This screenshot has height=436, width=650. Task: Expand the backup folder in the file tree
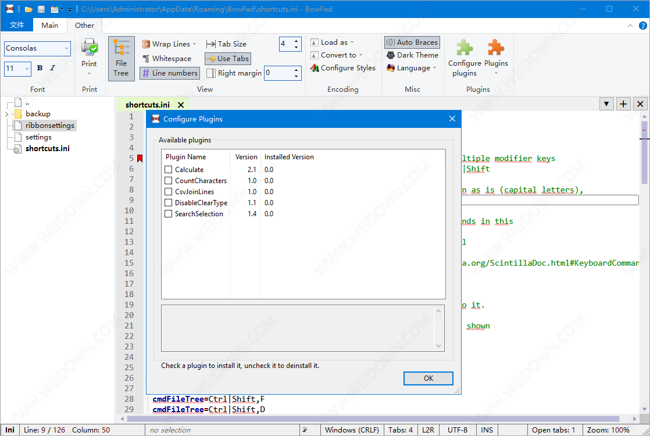tap(6, 114)
